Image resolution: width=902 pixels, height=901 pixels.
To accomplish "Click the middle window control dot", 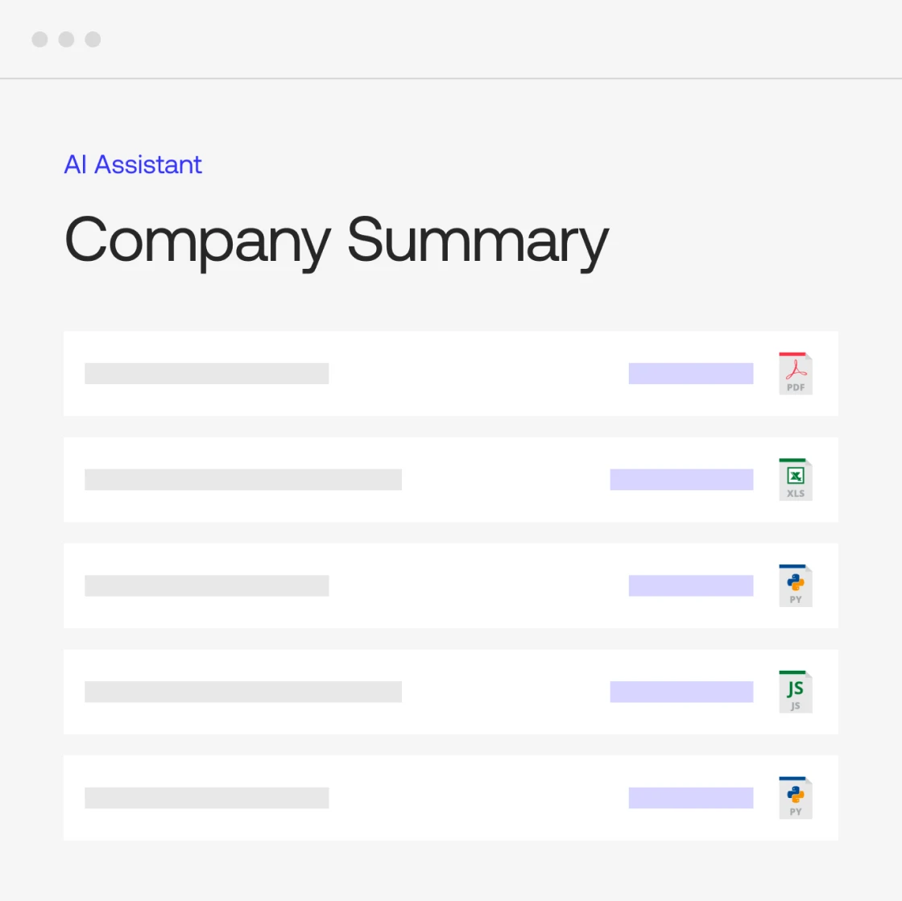I will point(66,39).
